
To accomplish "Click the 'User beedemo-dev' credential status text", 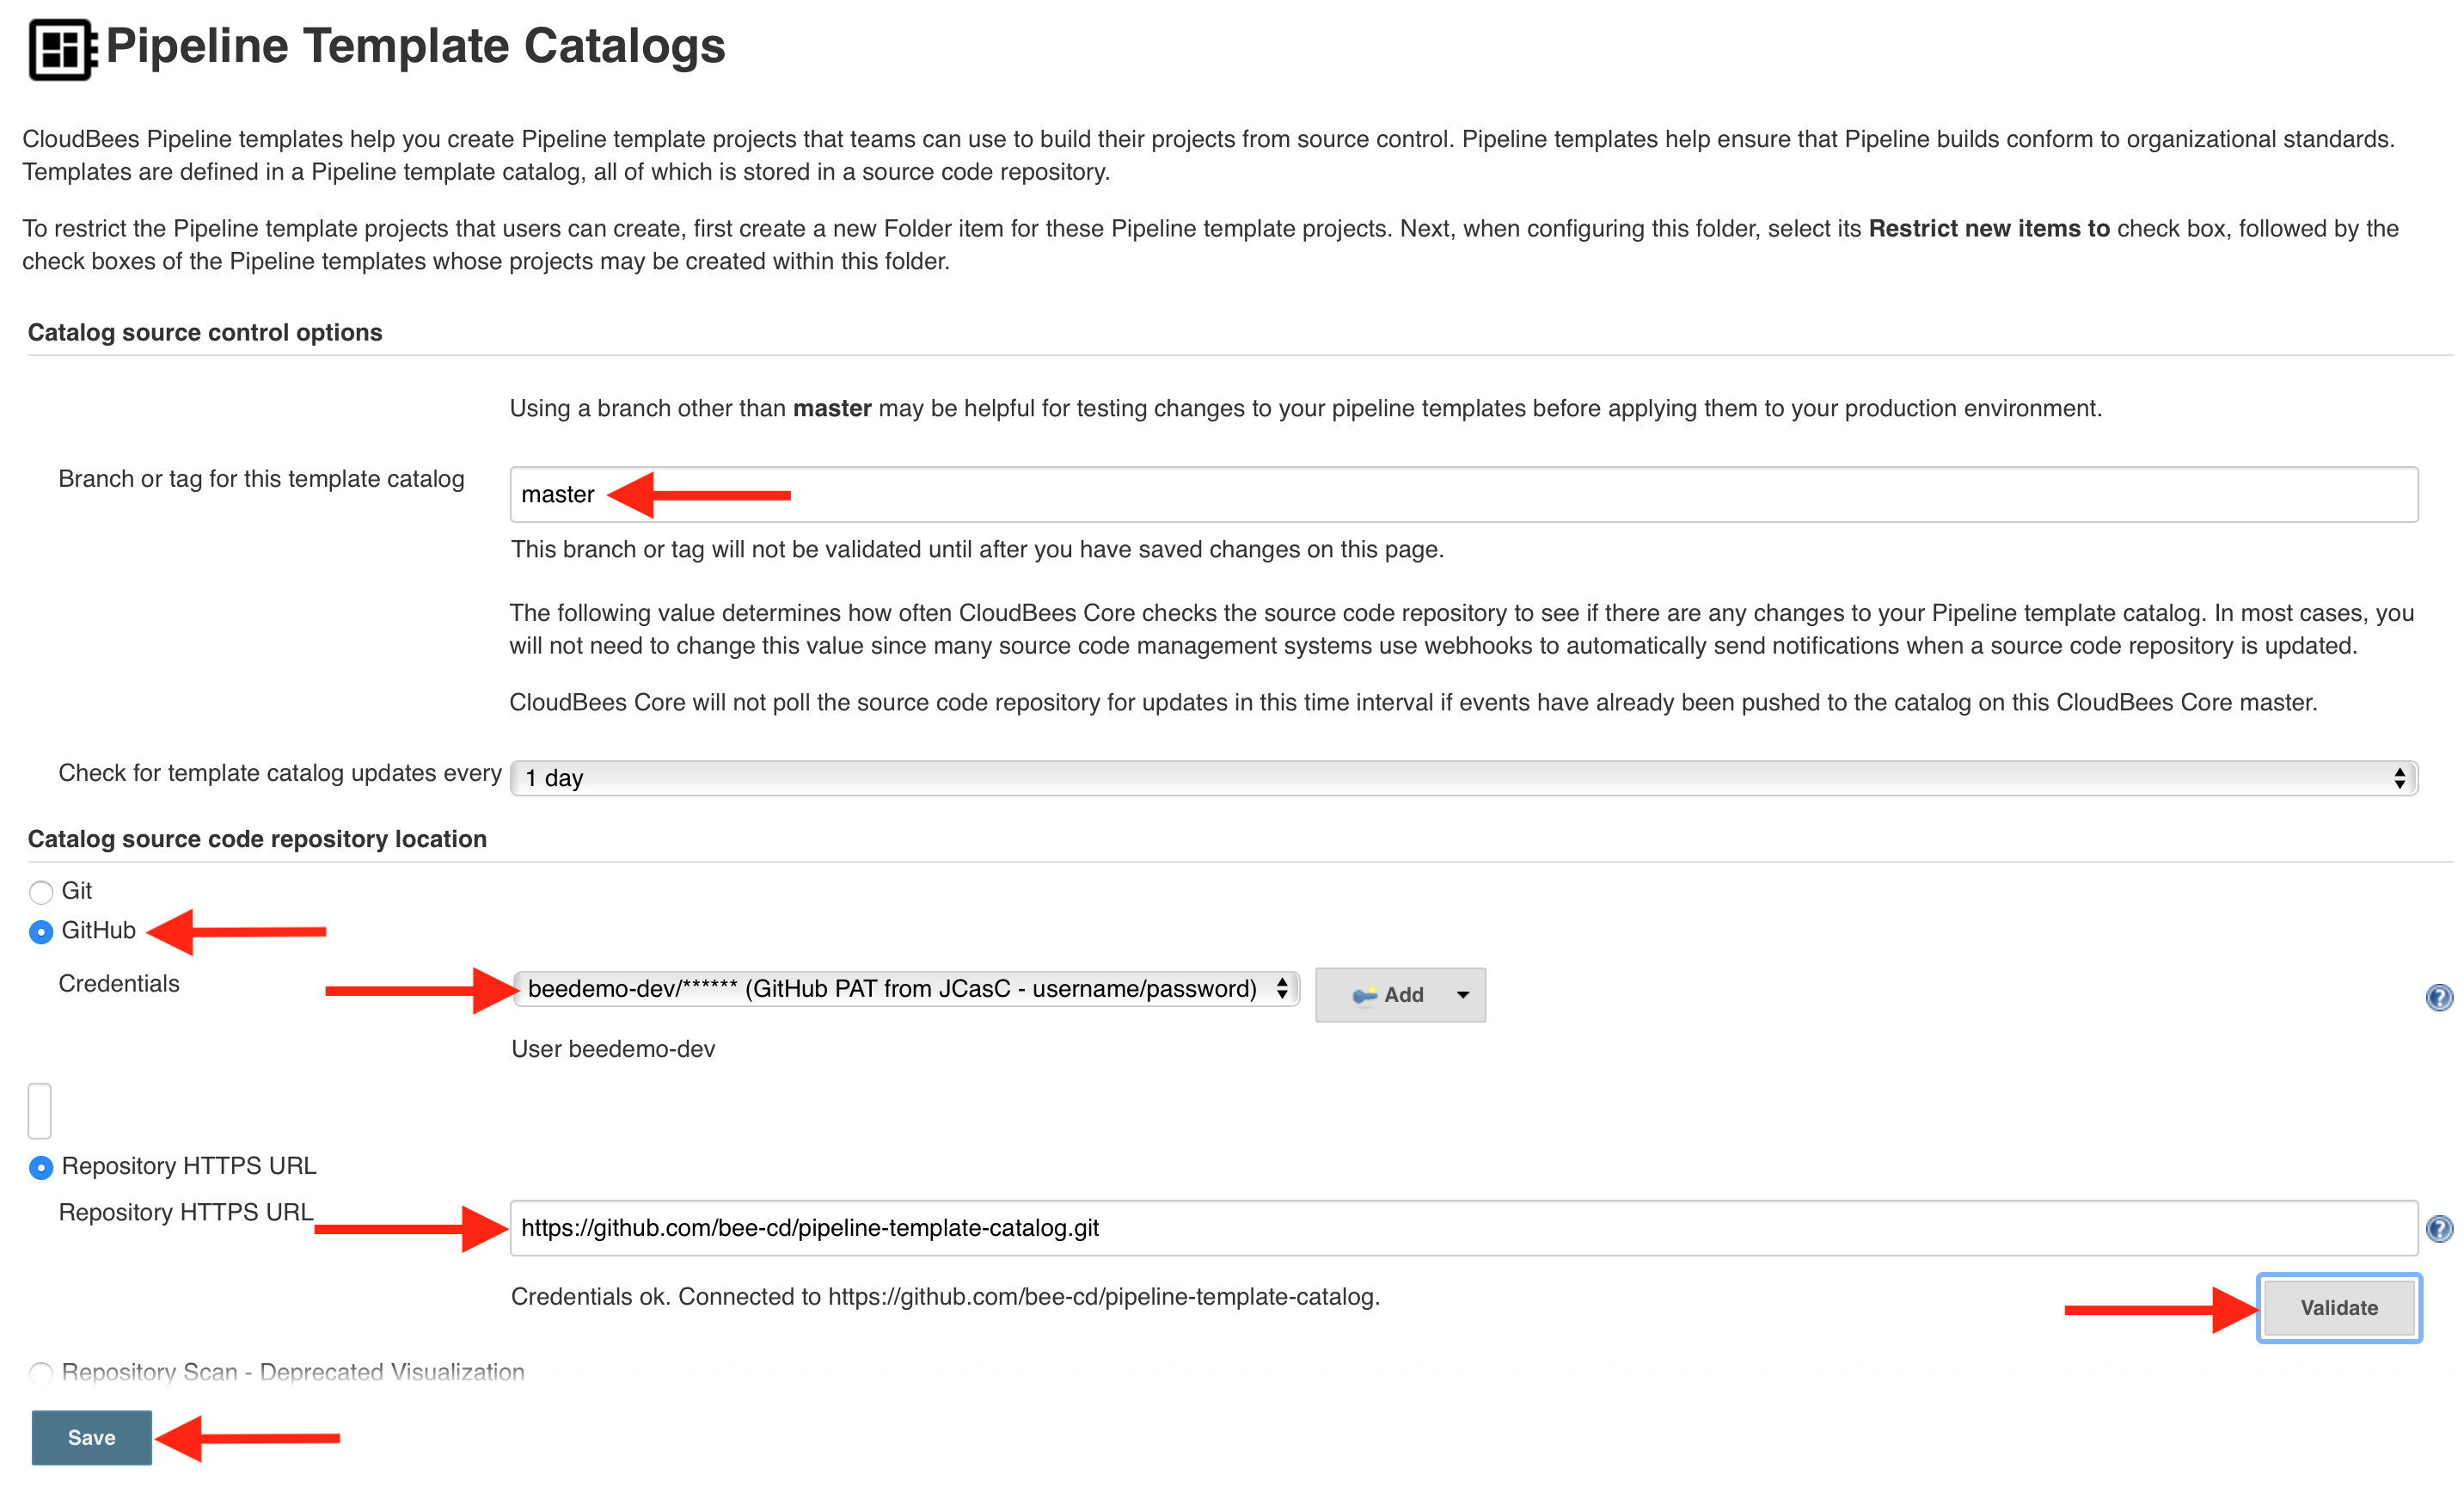I will (613, 1048).
